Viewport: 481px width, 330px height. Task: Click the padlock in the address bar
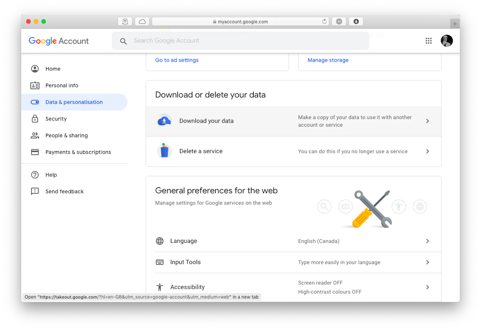click(215, 22)
